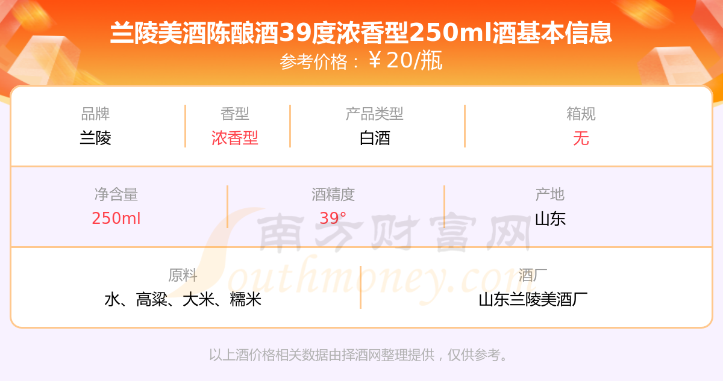Click the brand value 兰陵
This screenshot has width=723, height=381.
(x=96, y=138)
